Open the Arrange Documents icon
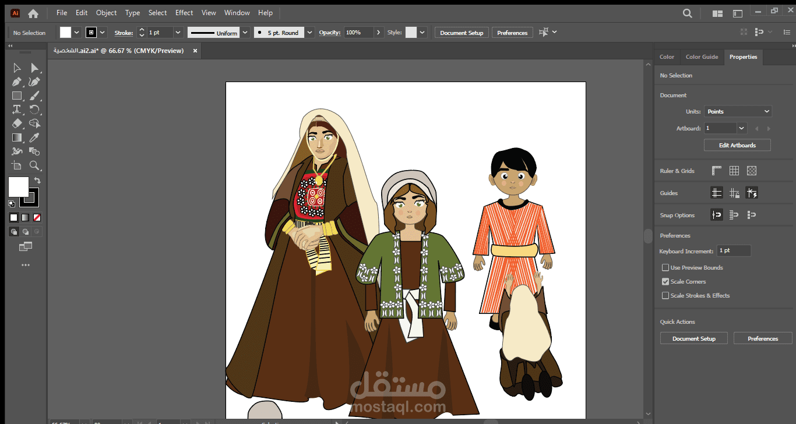 click(x=718, y=13)
